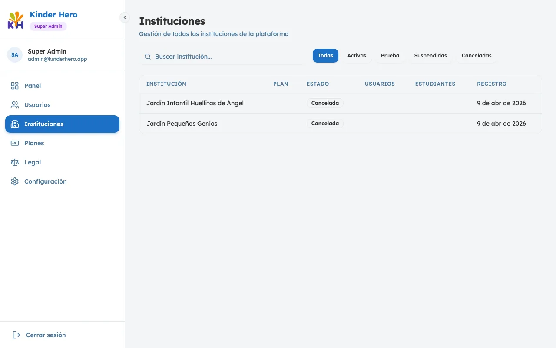The height and width of the screenshot is (348, 556).
Task: Open the Panel dashboard icon
Action: coord(15,86)
